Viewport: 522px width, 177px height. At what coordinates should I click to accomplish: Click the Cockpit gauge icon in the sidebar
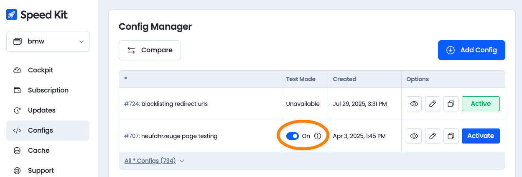click(x=17, y=70)
